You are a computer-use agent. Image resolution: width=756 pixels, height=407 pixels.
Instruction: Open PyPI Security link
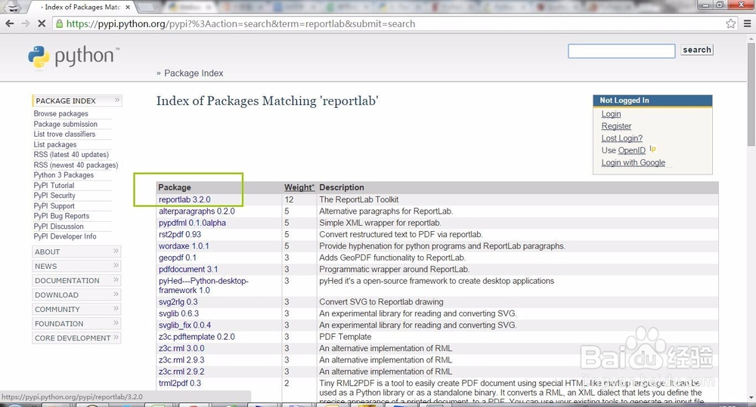[x=54, y=196]
